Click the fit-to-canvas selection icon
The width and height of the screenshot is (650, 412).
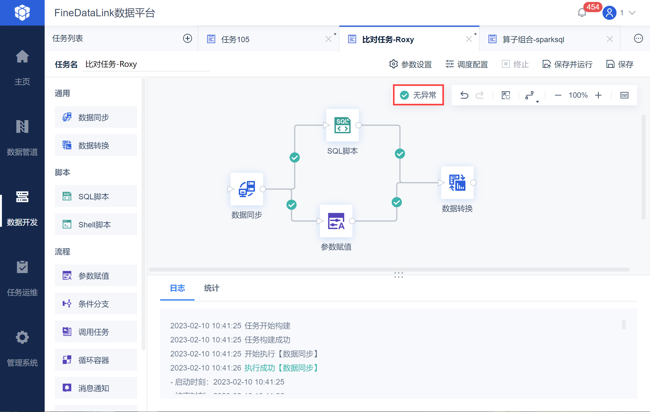point(506,95)
